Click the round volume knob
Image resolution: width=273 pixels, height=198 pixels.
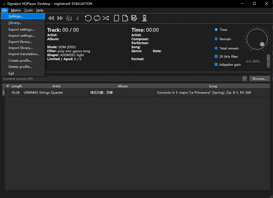[x=257, y=39]
